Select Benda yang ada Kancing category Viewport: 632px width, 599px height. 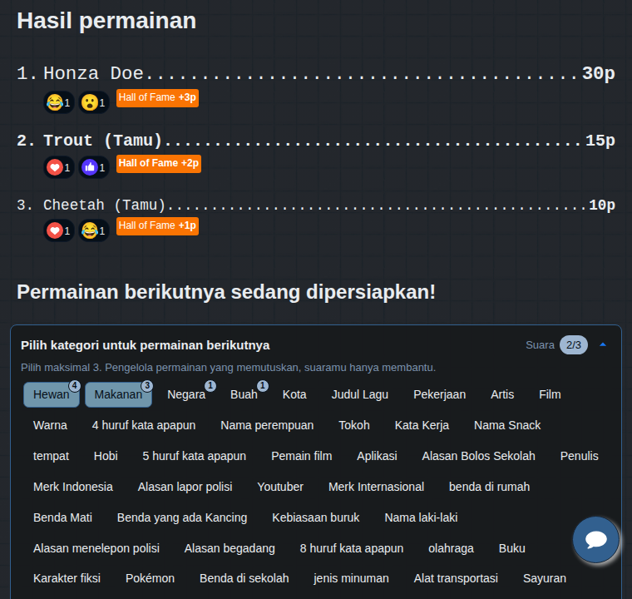click(182, 517)
